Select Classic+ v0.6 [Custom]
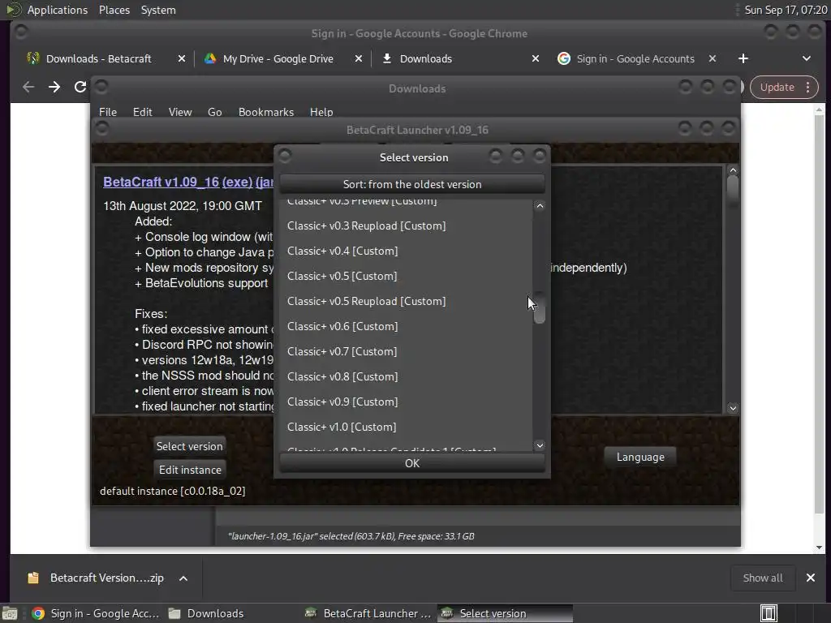831x623 pixels. point(406,326)
